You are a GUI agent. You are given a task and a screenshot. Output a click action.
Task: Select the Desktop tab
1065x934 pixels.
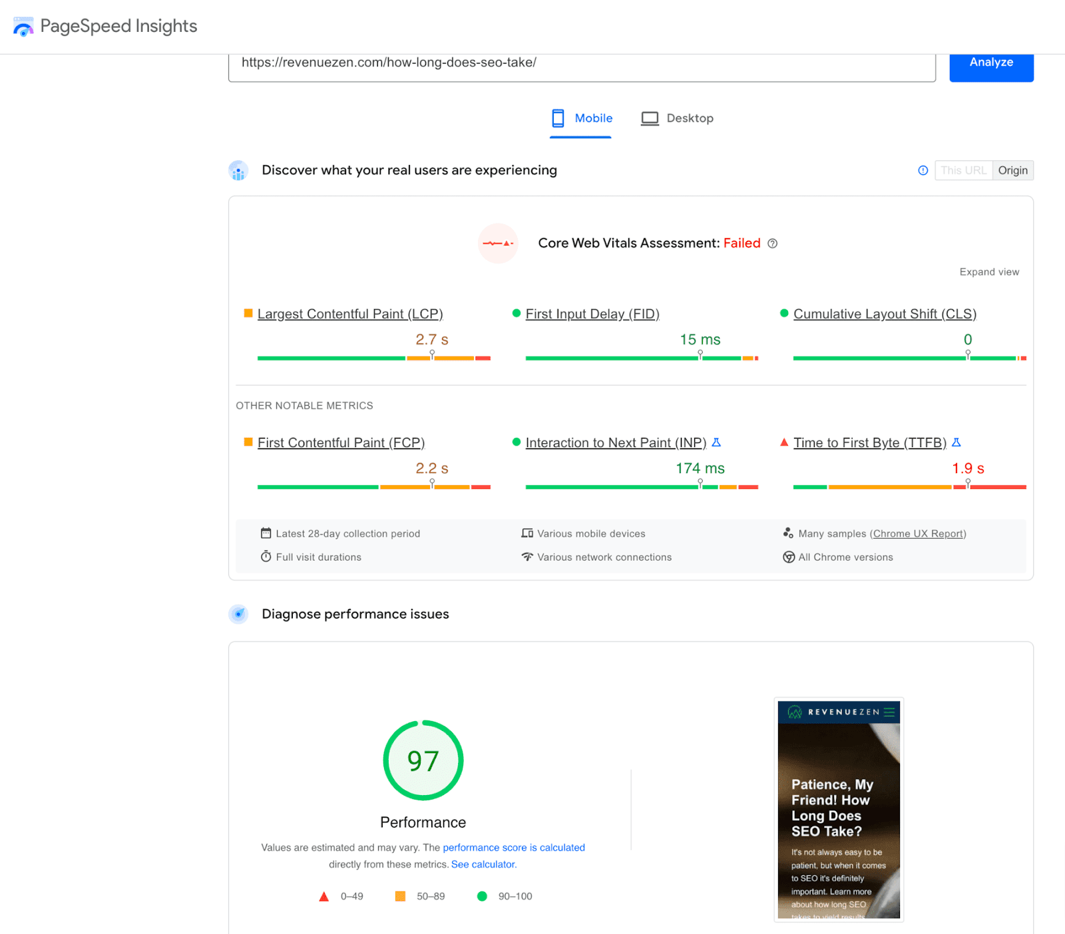[x=677, y=119]
